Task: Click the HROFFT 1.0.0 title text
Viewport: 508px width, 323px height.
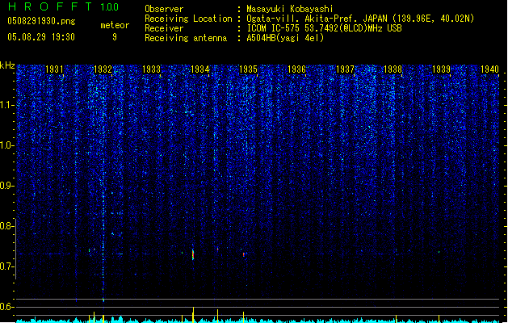Action: [64, 6]
